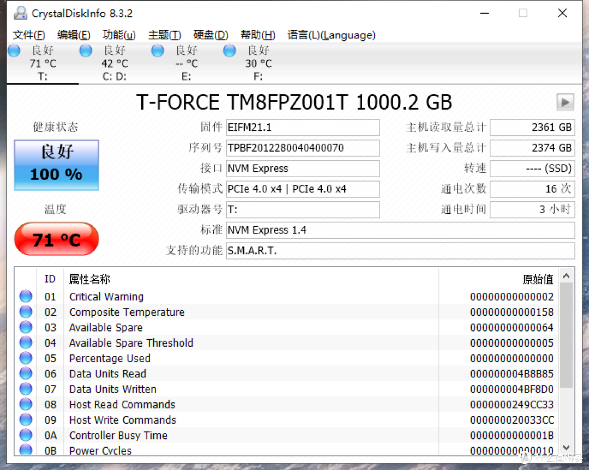Click status orb for Data Units Read row
Image resolution: width=589 pixels, height=470 pixels.
pyautogui.click(x=26, y=373)
